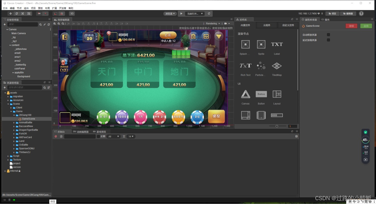Select the Scale transform tool

click(23, 14)
